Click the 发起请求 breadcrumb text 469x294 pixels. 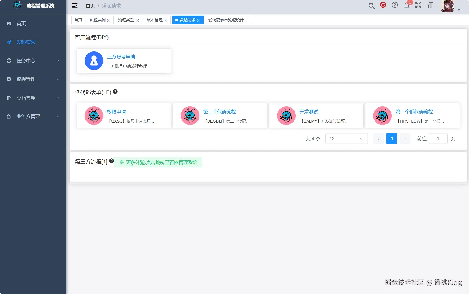[111, 6]
